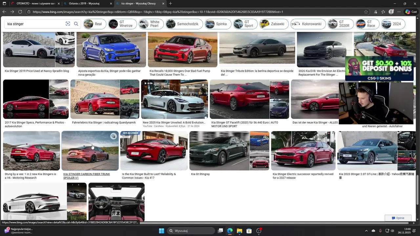Show hidden system tray icons
The image size is (420, 236).
367,231
